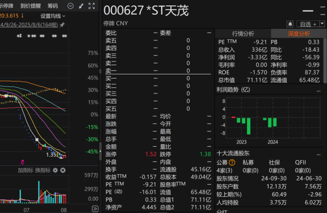Click the 股东户数 12.13万 value
The height and width of the screenshot is (213, 327).
(276, 186)
